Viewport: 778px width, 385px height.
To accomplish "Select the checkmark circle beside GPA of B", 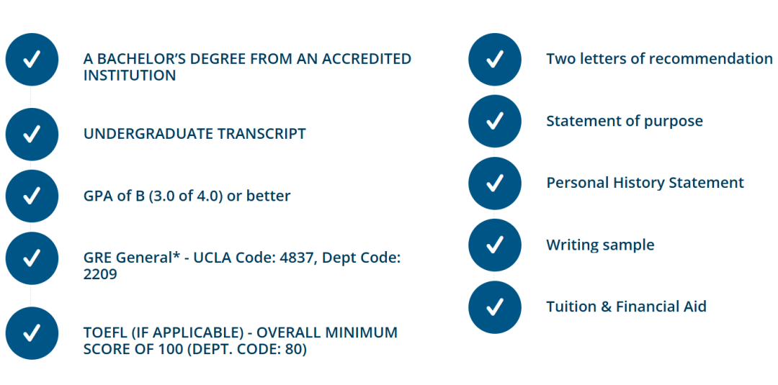I will pos(32,196).
